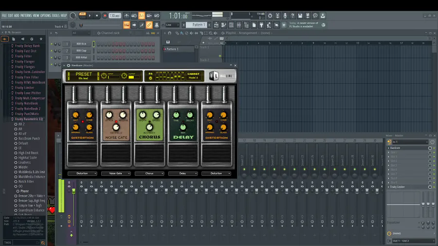The image size is (438, 246).
Task: Adjust the Hardcore OUTPUT knob
Action: click(124, 76)
